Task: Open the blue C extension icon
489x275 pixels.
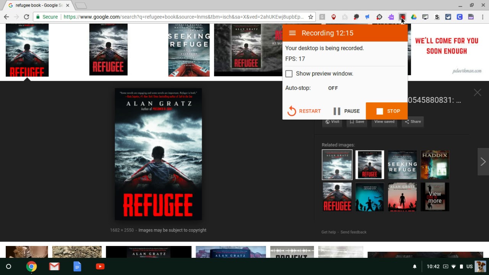Action: [460, 17]
